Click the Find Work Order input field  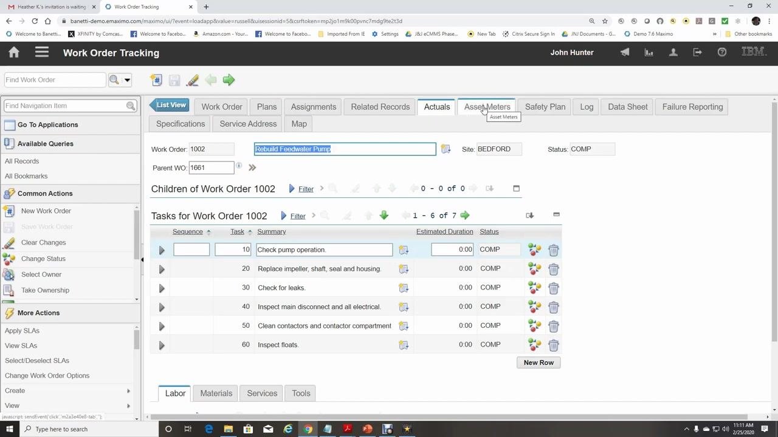coord(55,80)
